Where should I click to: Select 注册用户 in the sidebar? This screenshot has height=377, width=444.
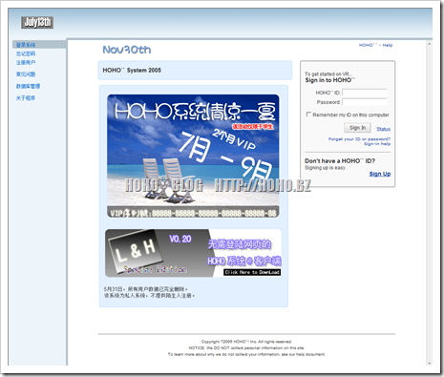26,62
